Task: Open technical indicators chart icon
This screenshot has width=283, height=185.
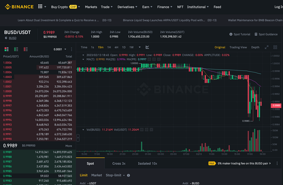Action: [147, 47]
